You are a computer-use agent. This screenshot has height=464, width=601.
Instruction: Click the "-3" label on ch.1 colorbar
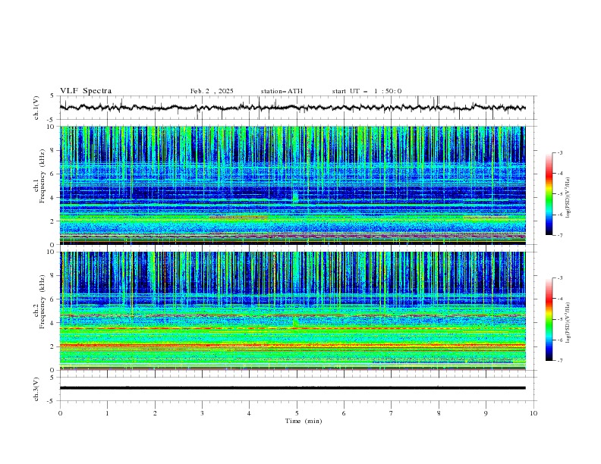(560, 152)
